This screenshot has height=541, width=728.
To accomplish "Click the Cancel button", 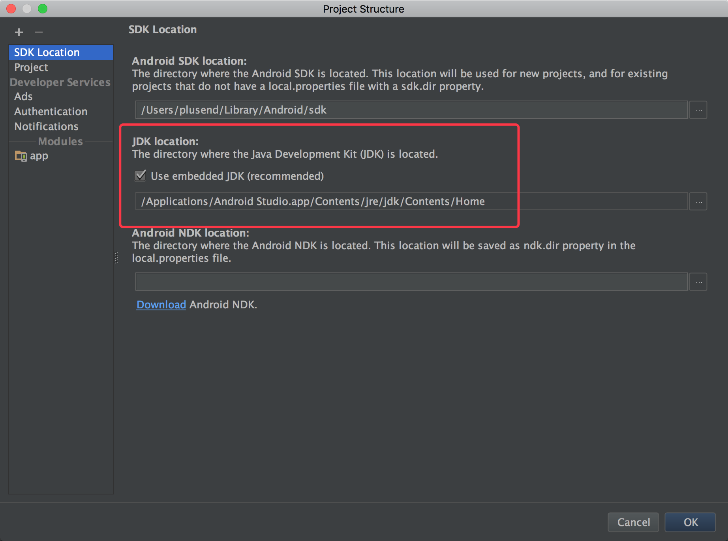I will 633,522.
